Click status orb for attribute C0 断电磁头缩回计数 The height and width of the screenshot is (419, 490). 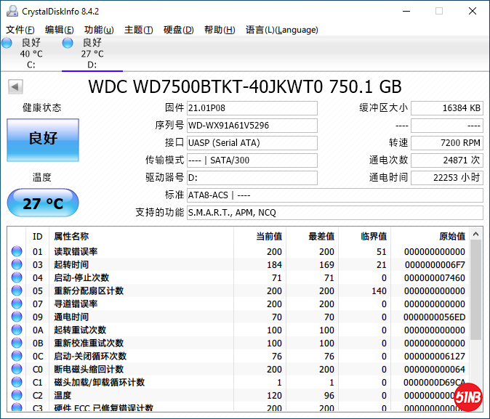[x=17, y=369]
